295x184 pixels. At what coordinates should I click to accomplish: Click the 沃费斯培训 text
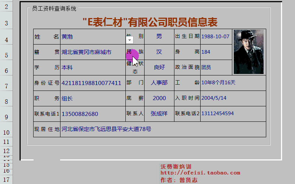176,167
